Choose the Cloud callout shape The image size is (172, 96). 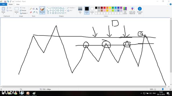pyautogui.click(x=63, y=13)
